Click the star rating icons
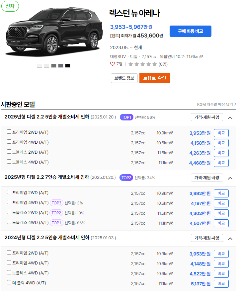Image resolution: width=238 pixels, height=292 pixels. pyautogui.click(x=143, y=64)
